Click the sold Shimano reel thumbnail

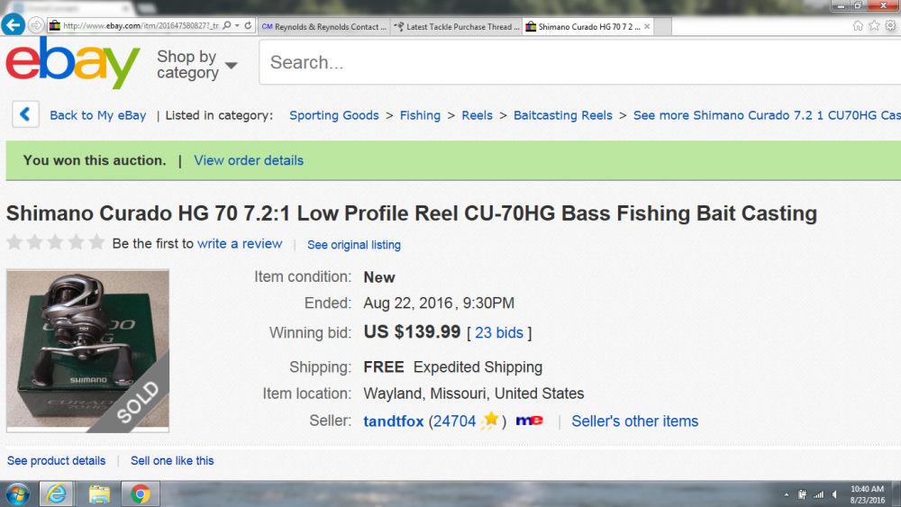88,350
